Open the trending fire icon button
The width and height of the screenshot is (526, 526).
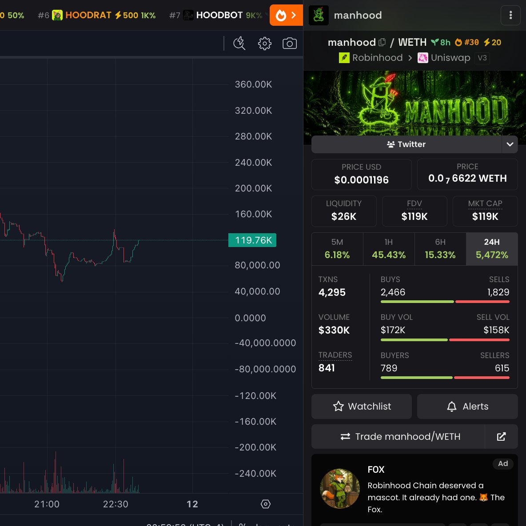tap(286, 15)
